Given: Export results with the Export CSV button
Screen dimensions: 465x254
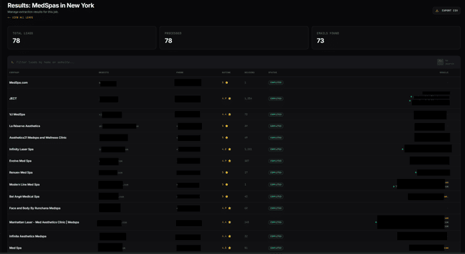Looking at the screenshot, I should [446, 11].
